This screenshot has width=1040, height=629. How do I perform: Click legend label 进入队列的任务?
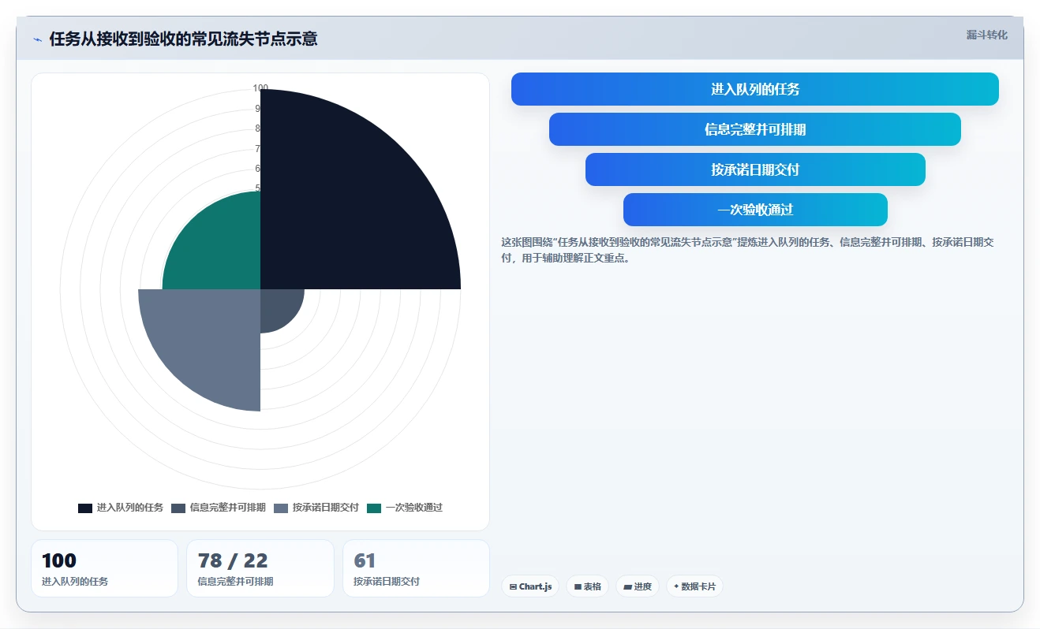coord(130,508)
